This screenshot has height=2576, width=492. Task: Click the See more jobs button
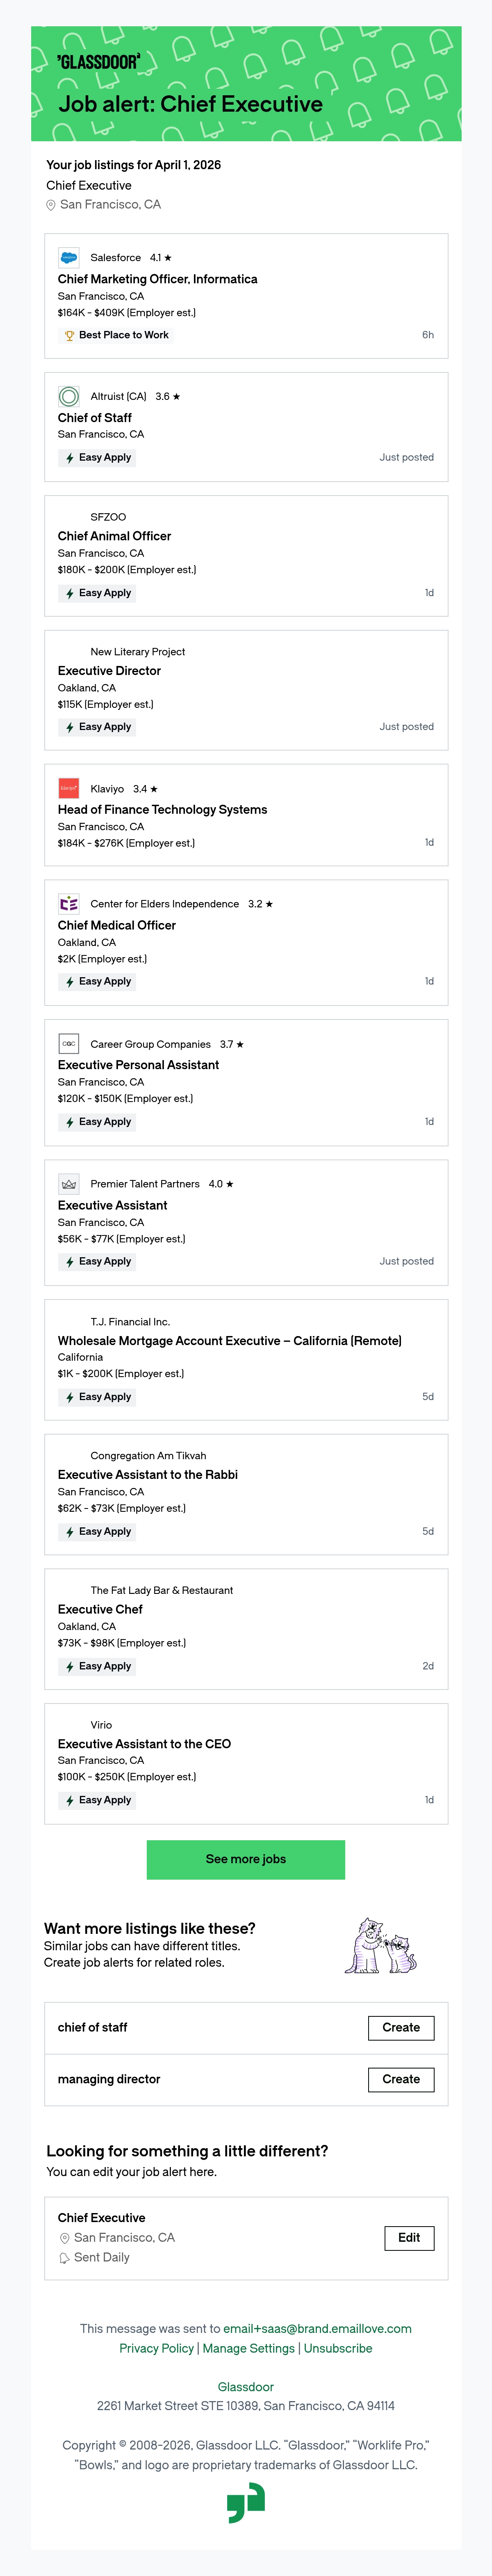[x=246, y=1859]
